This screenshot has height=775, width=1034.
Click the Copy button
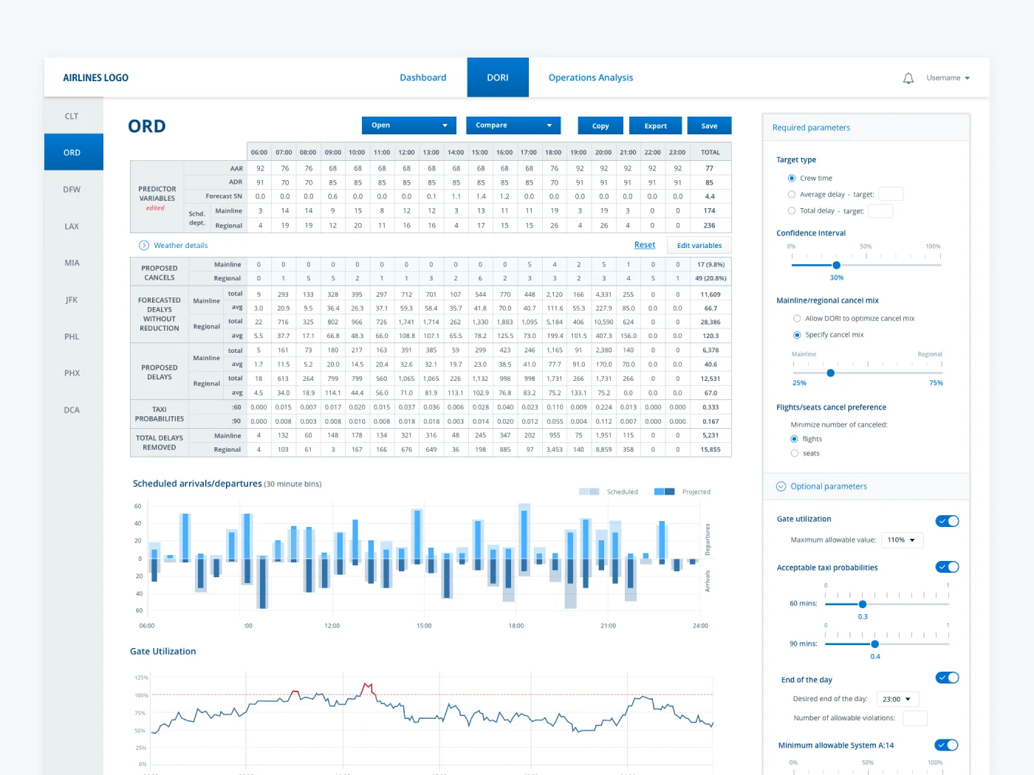(600, 125)
